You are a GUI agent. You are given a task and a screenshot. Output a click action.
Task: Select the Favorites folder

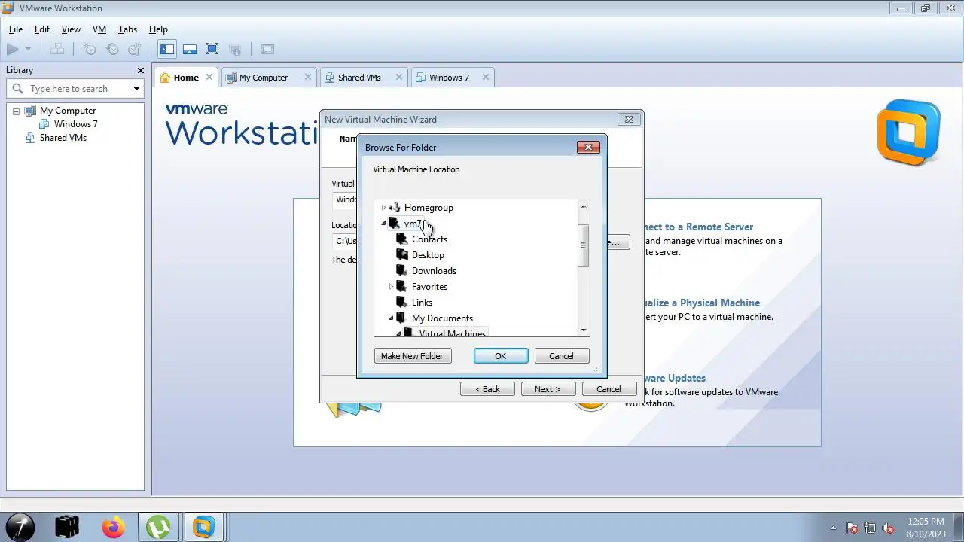(429, 287)
